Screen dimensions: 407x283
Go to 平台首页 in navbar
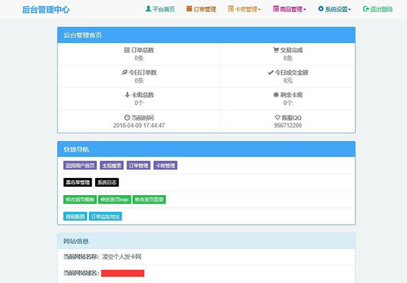[x=160, y=9]
